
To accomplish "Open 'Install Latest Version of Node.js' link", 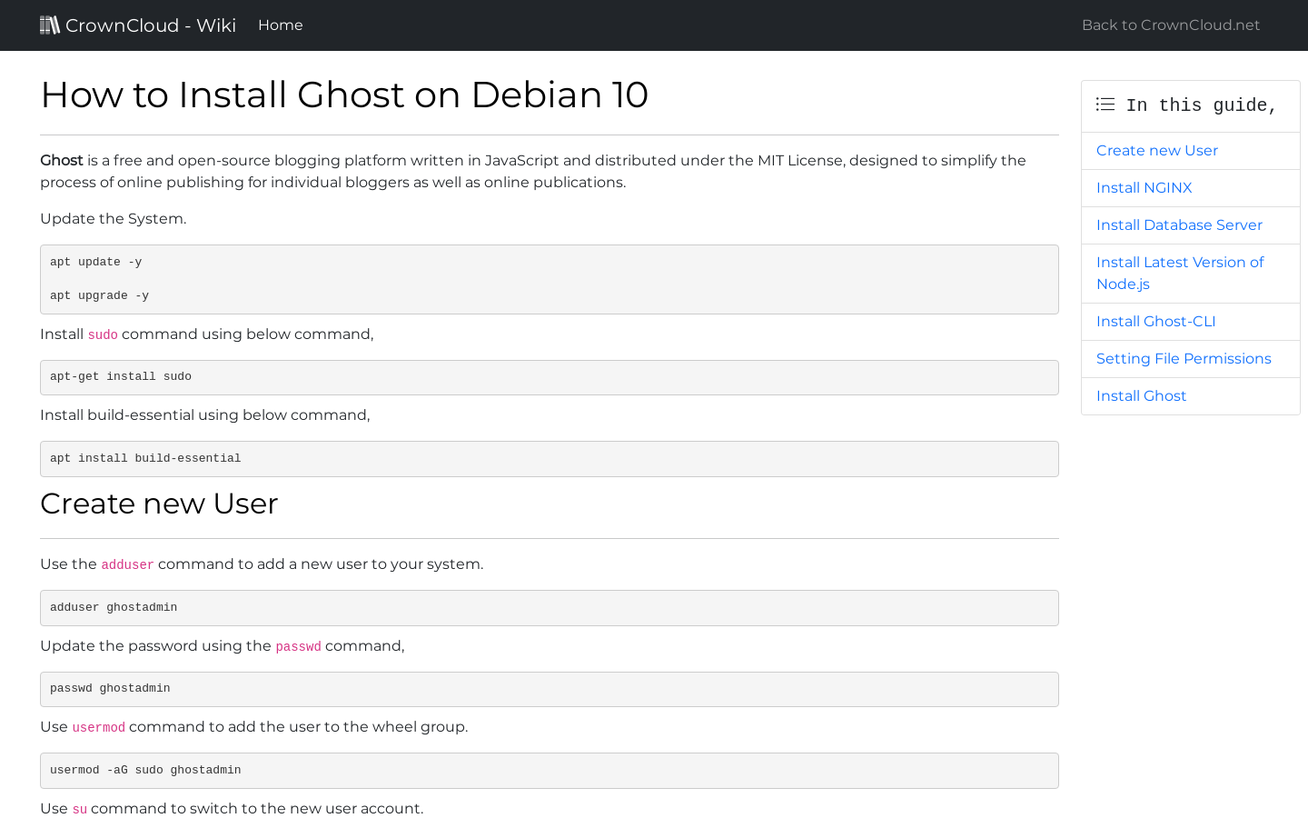I will 1180,273.
